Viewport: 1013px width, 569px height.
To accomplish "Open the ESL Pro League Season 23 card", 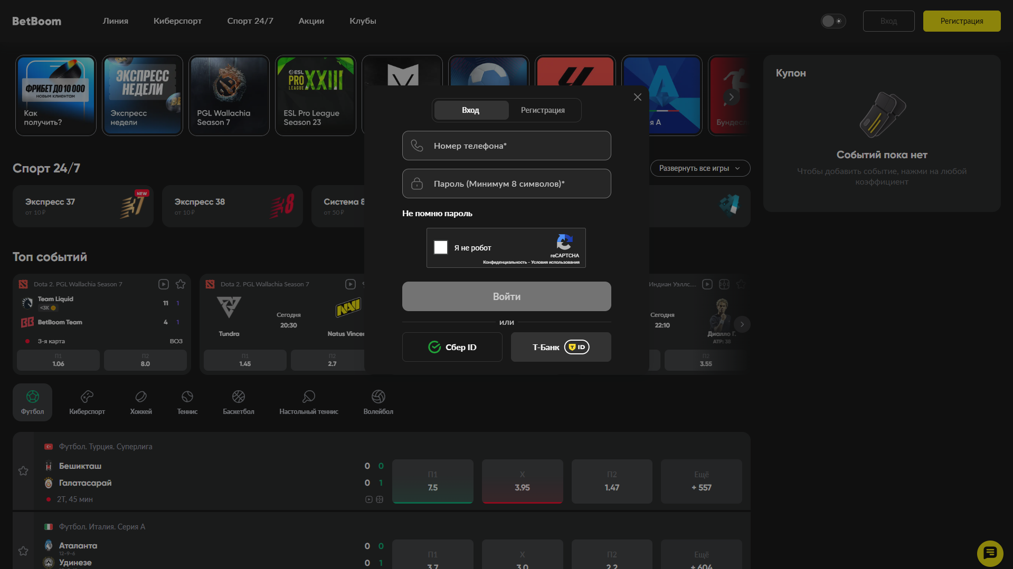I will point(316,95).
